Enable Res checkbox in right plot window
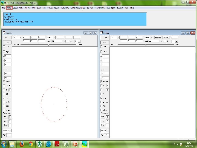This screenshot has height=148, width=197. (x=102, y=106)
